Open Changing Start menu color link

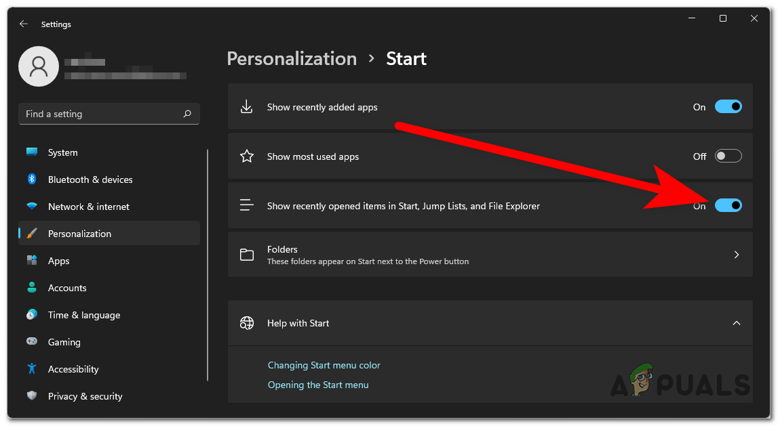pos(324,365)
